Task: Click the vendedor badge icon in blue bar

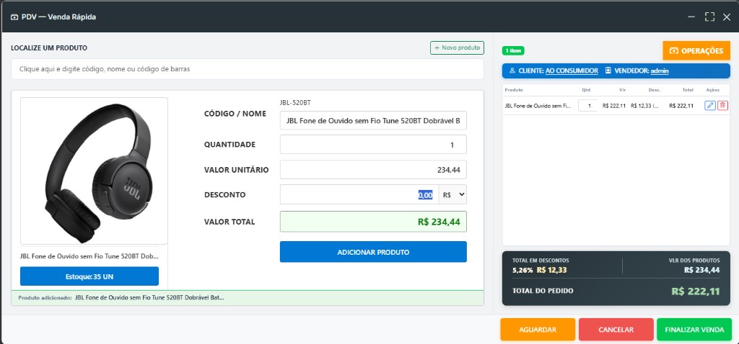Action: (608, 71)
